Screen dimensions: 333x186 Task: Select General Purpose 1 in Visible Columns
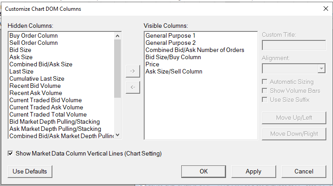click(171, 35)
